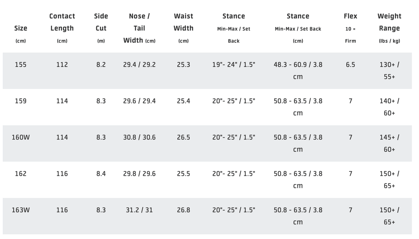Click the 130+ / 55+ weight range
Screen dimensions: 419x239
389,71
